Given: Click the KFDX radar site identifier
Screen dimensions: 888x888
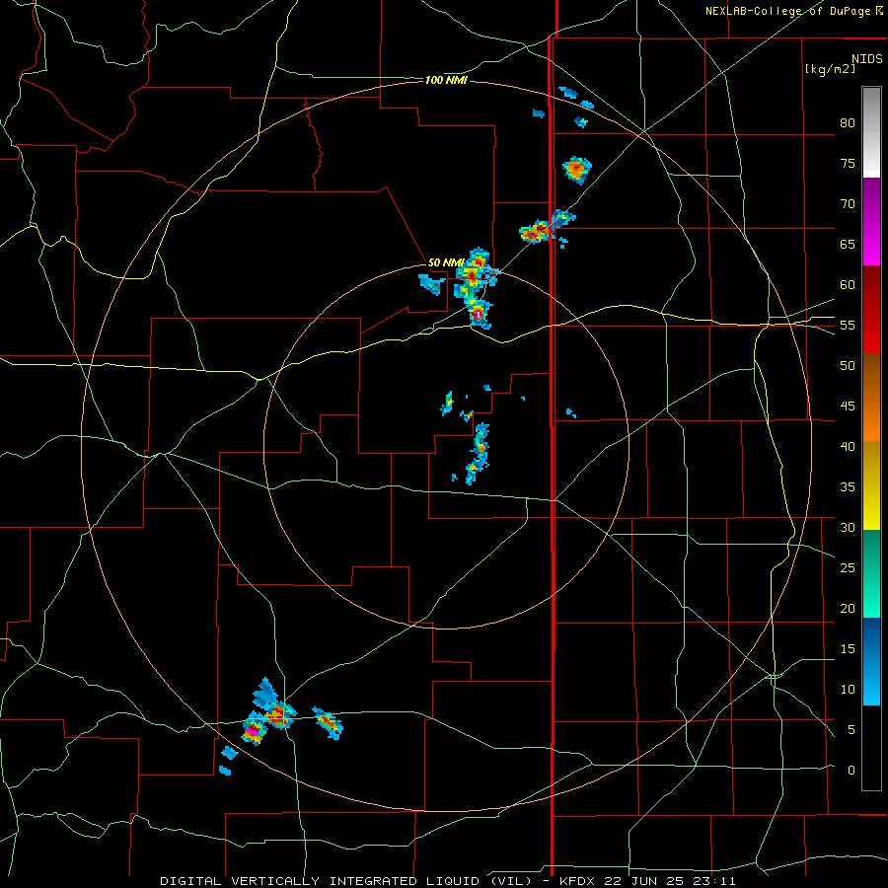Looking at the screenshot, I should pyautogui.click(x=579, y=881).
